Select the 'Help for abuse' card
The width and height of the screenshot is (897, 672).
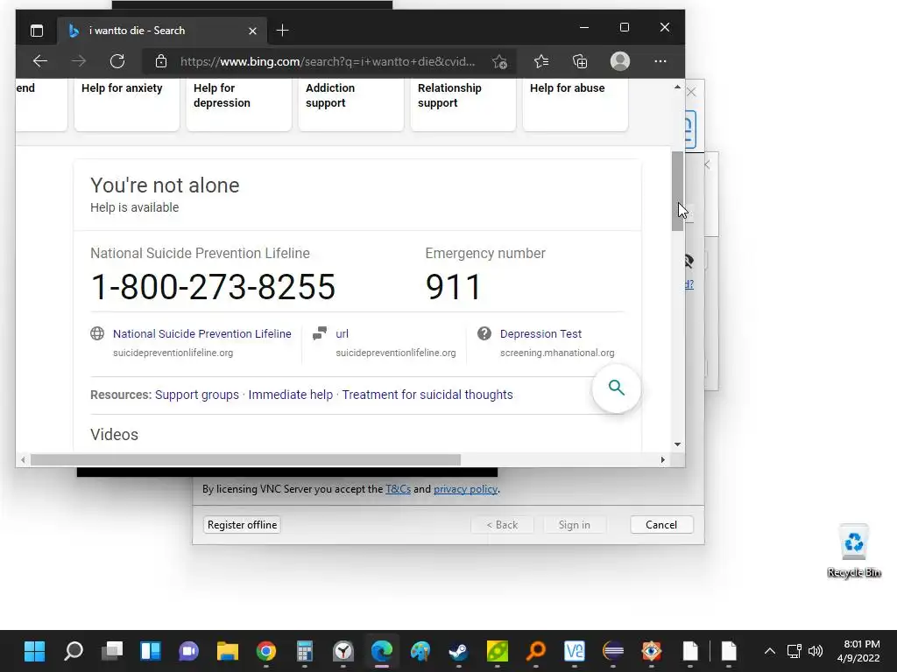point(575,104)
